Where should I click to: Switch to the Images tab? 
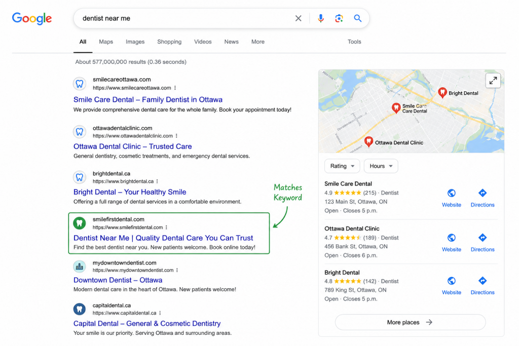point(135,42)
